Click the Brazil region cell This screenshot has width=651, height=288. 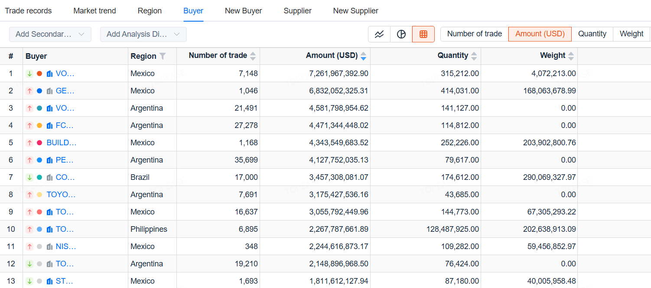[140, 177]
